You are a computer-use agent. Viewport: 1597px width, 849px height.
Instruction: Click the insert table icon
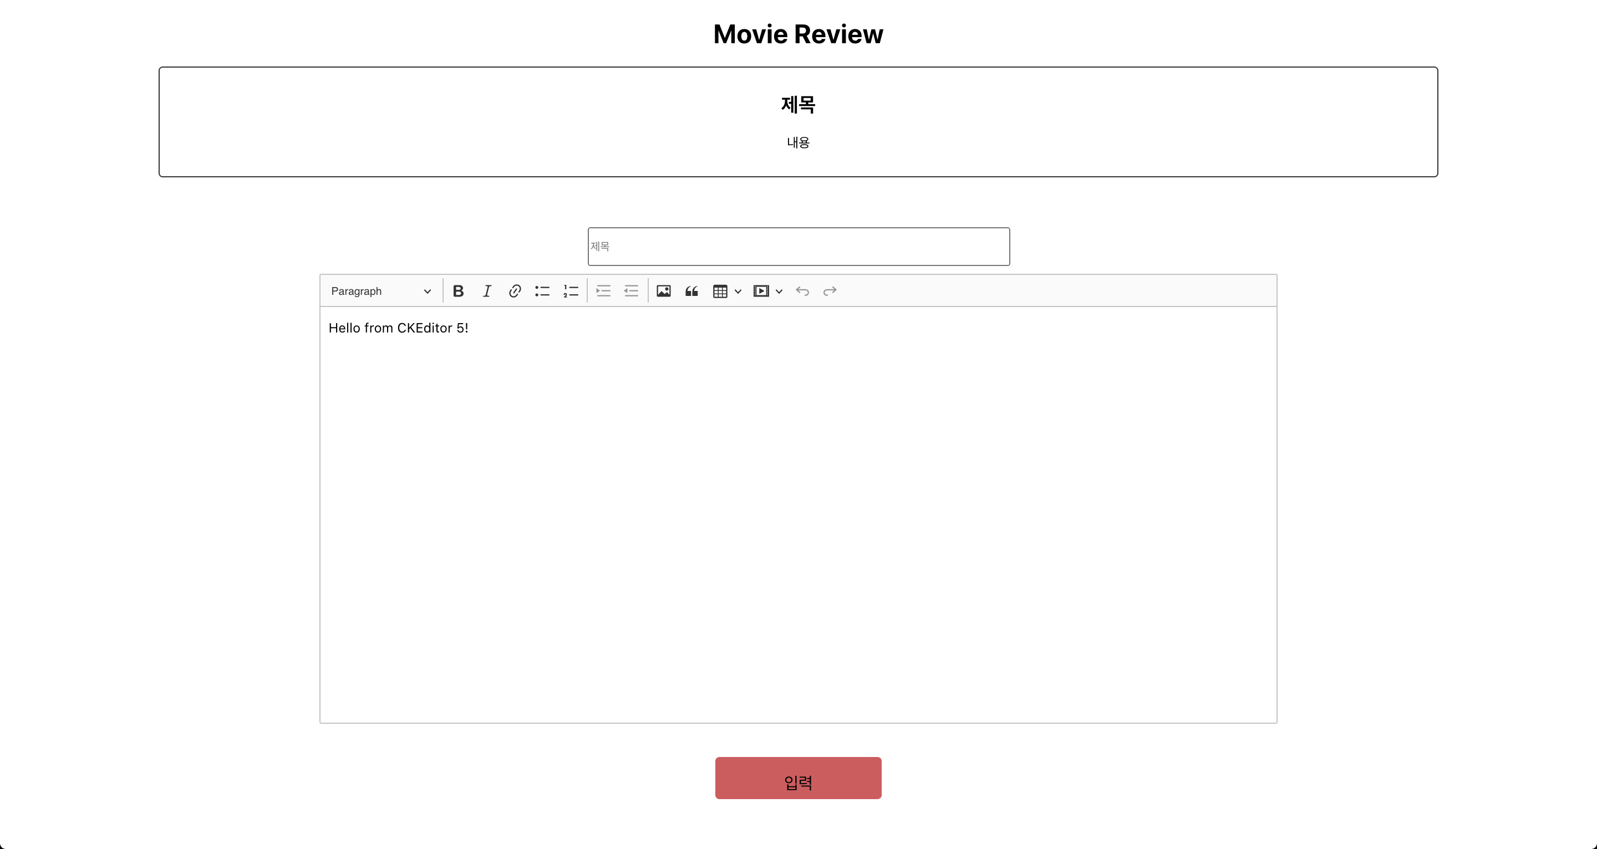click(720, 291)
